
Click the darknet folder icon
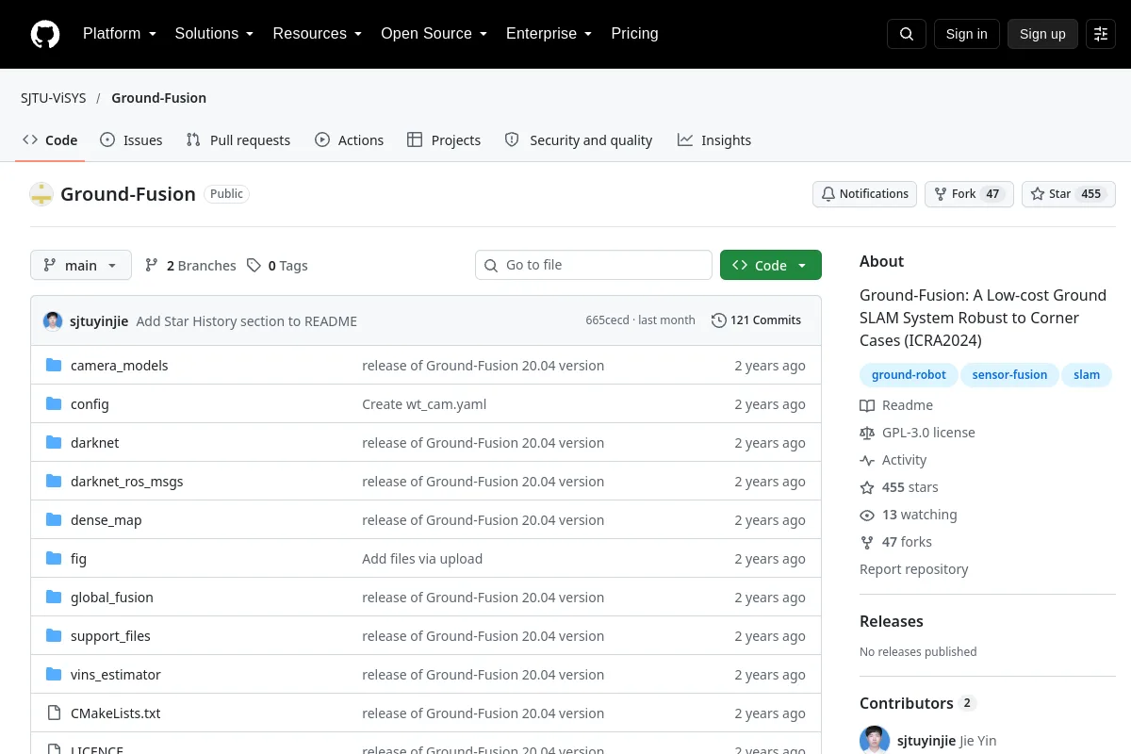54,442
